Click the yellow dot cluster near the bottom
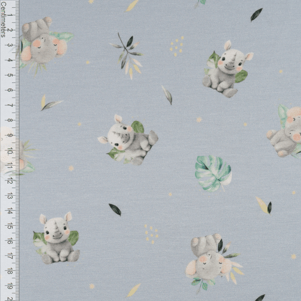 151,233
